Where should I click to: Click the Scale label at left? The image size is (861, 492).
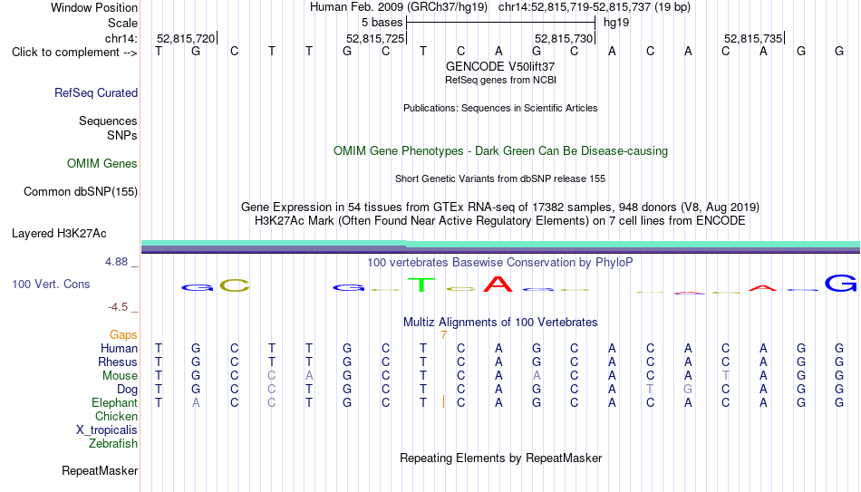pyautogui.click(x=123, y=23)
